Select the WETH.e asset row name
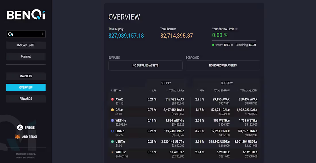316x163 pixels. click(121, 120)
